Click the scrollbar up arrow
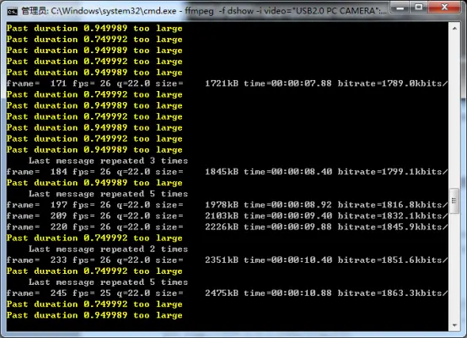The width and height of the screenshot is (467, 338). coord(454,29)
